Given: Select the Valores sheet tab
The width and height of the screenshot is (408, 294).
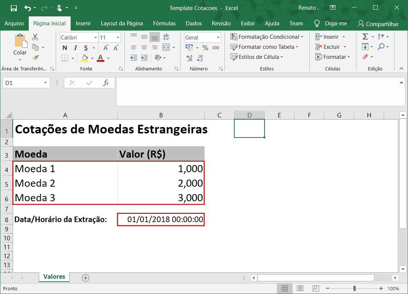Looking at the screenshot, I should (x=54, y=276).
